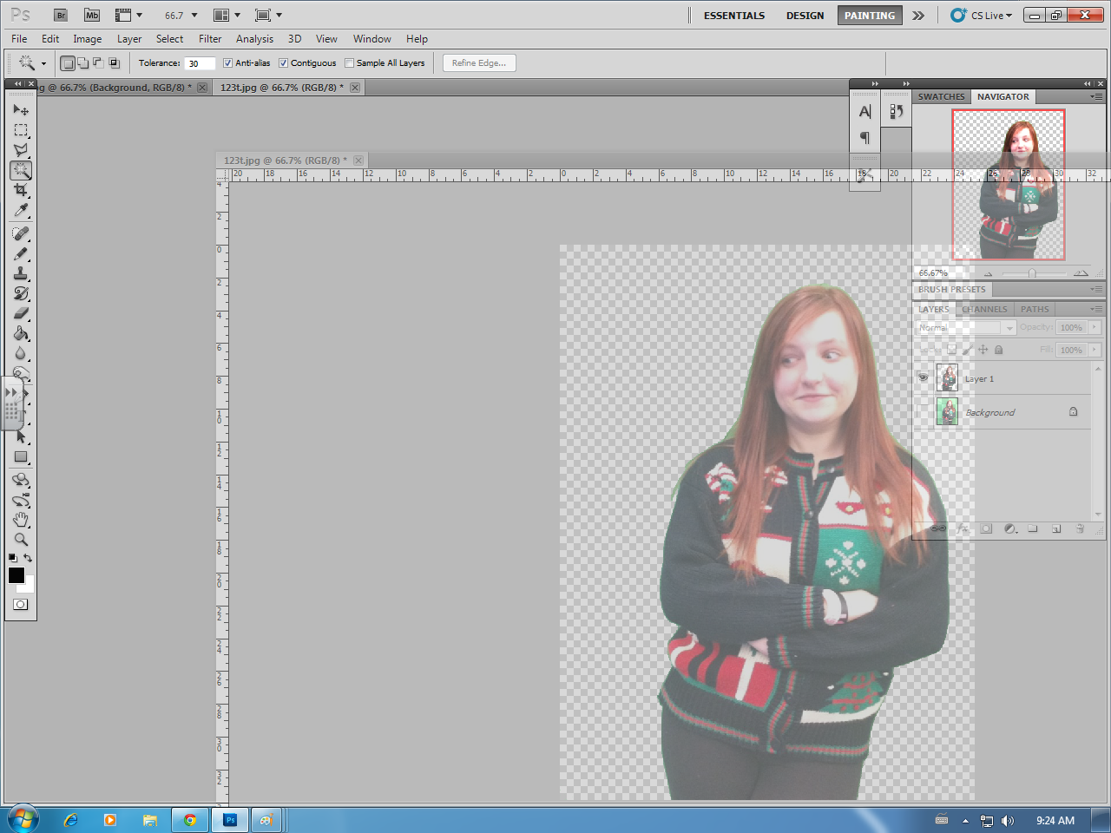
Task: Select the Brush tool
Action: (21, 253)
